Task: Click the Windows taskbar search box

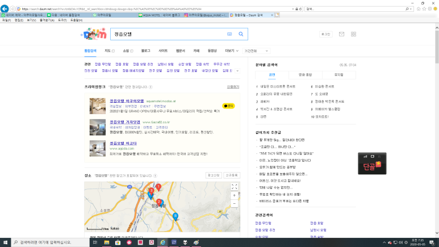Action: click(51, 242)
